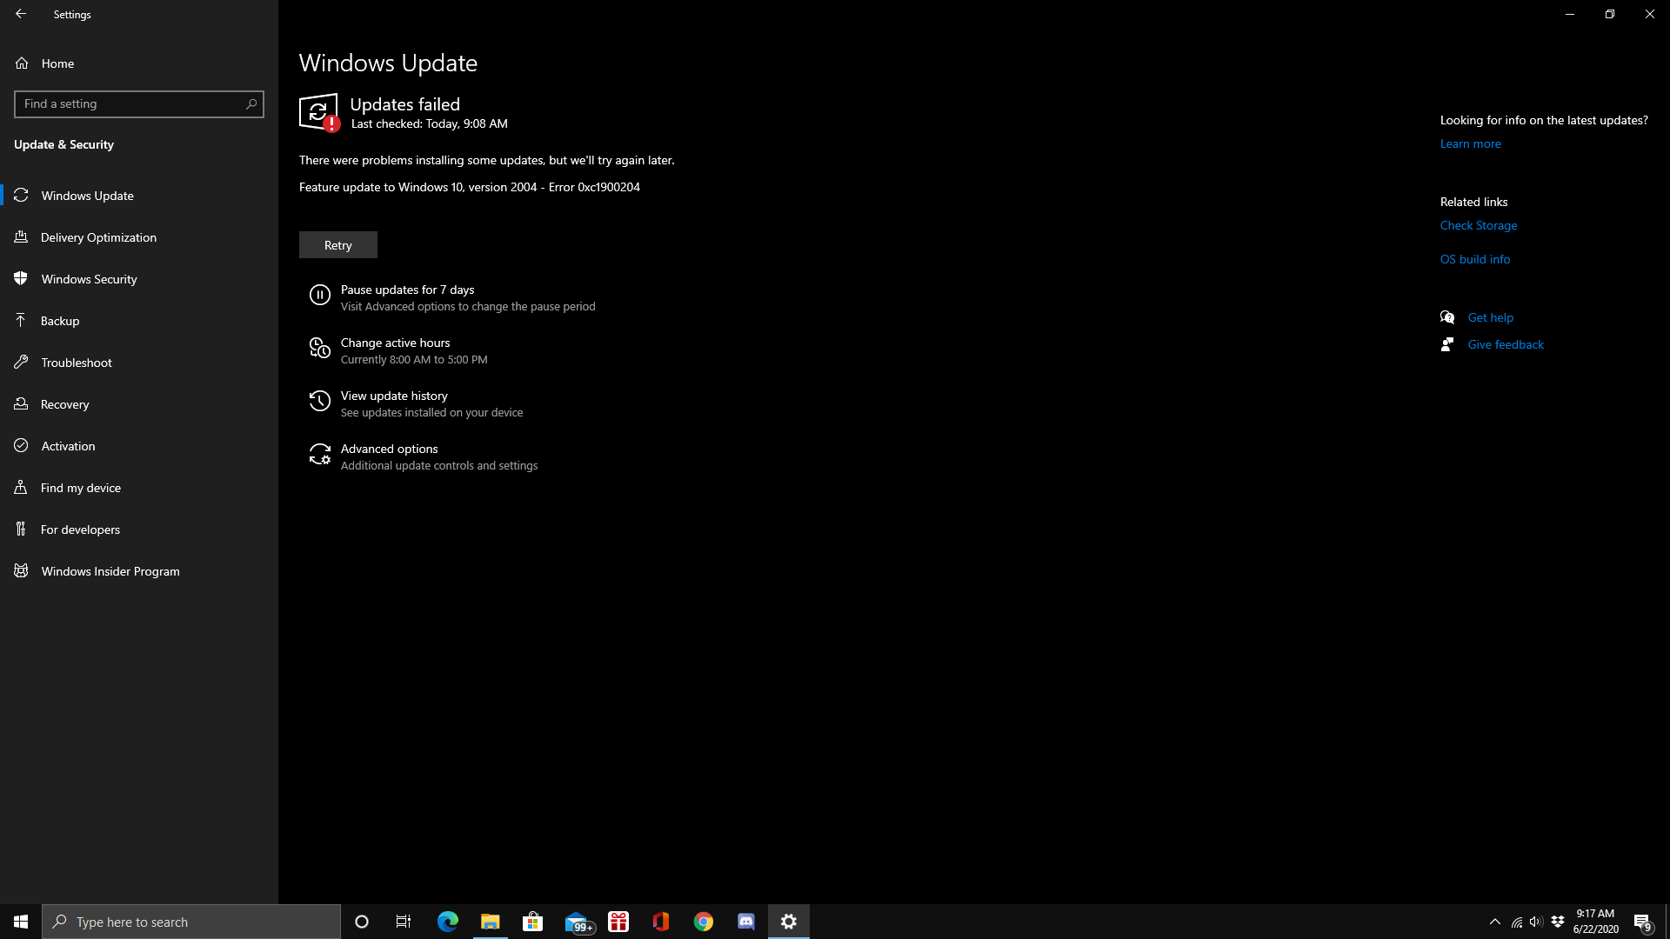
Task: Show hidden system tray icons
Action: (x=1495, y=922)
